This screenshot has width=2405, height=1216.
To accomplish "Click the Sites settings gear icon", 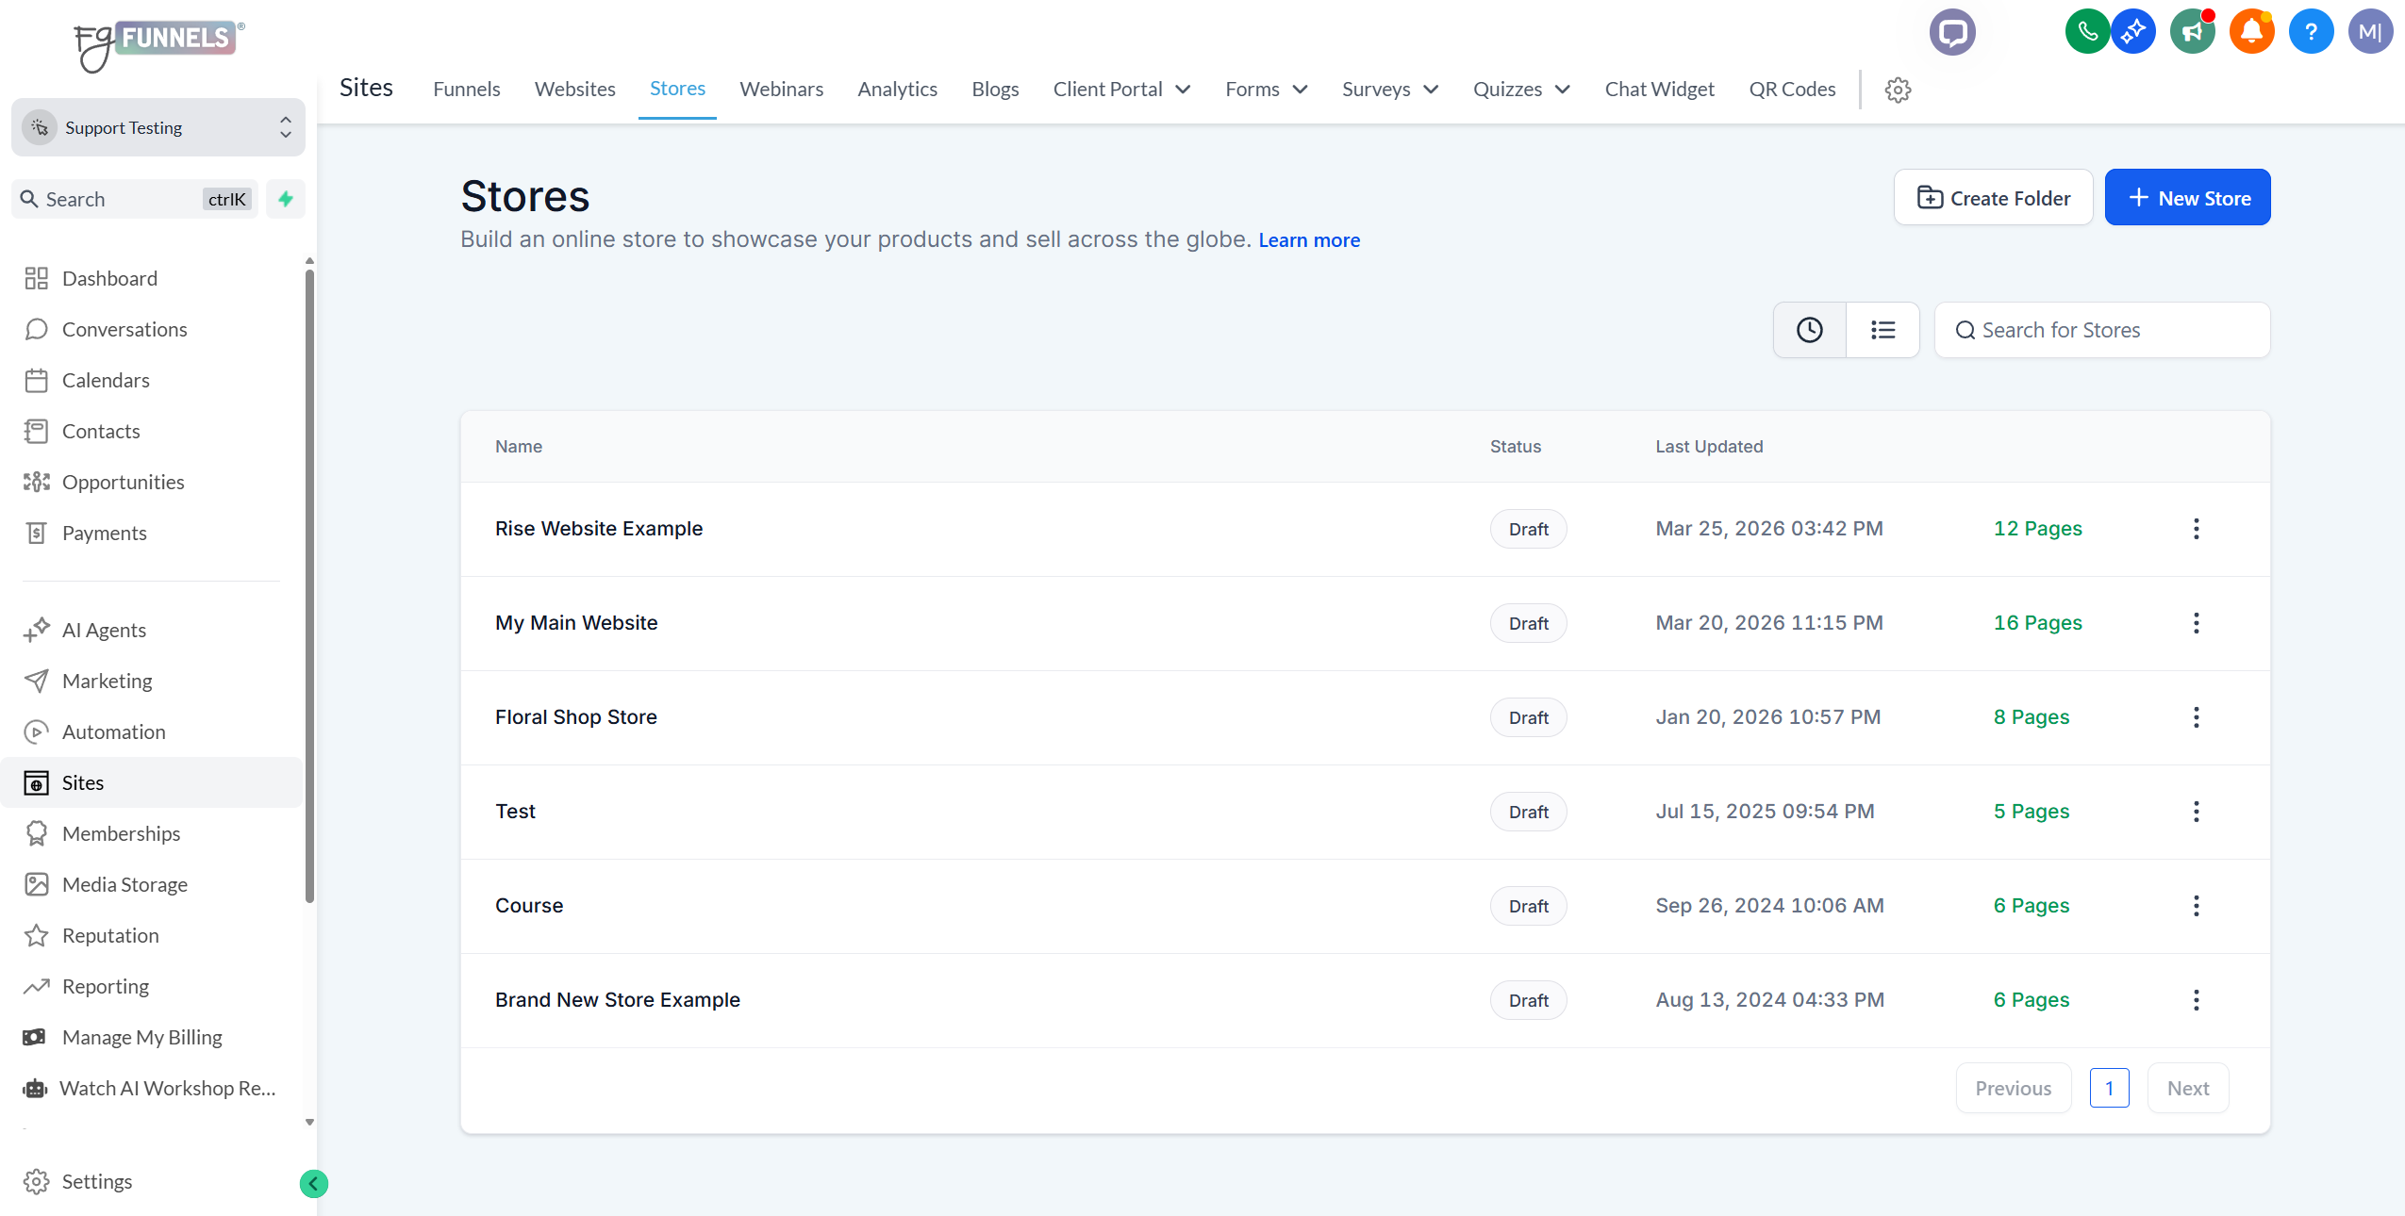I will [x=1898, y=90].
